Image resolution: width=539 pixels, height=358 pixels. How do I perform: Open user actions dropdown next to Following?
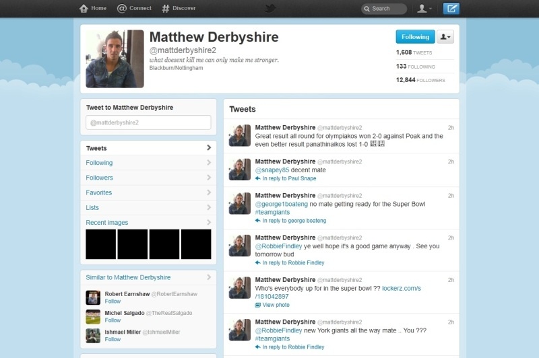pyautogui.click(x=445, y=37)
